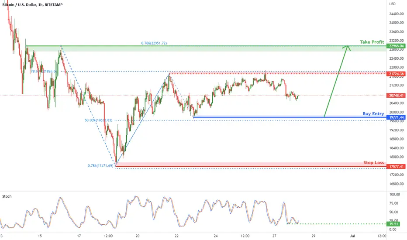
Task: Click the 100.00 Stoch scale label
Action: click(x=394, y=194)
